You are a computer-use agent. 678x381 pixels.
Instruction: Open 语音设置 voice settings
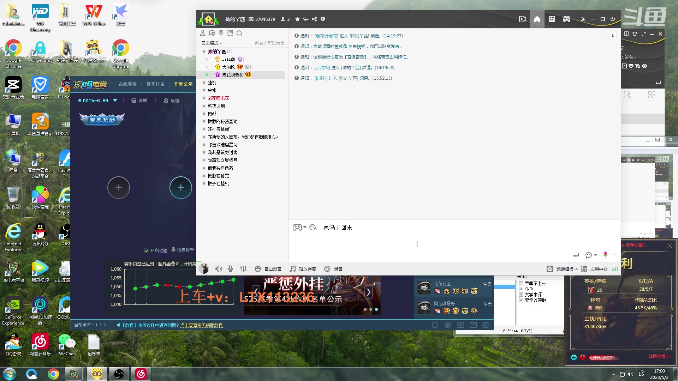[183, 250]
